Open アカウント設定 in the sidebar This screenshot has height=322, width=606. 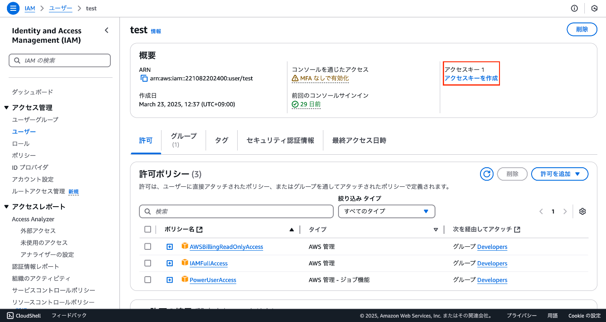(x=33, y=179)
